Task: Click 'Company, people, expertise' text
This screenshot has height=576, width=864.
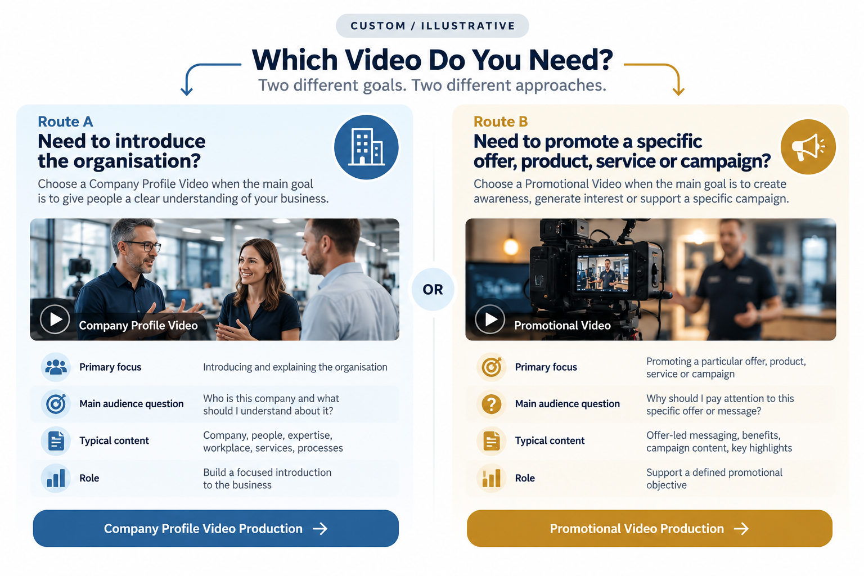Action: point(273,442)
